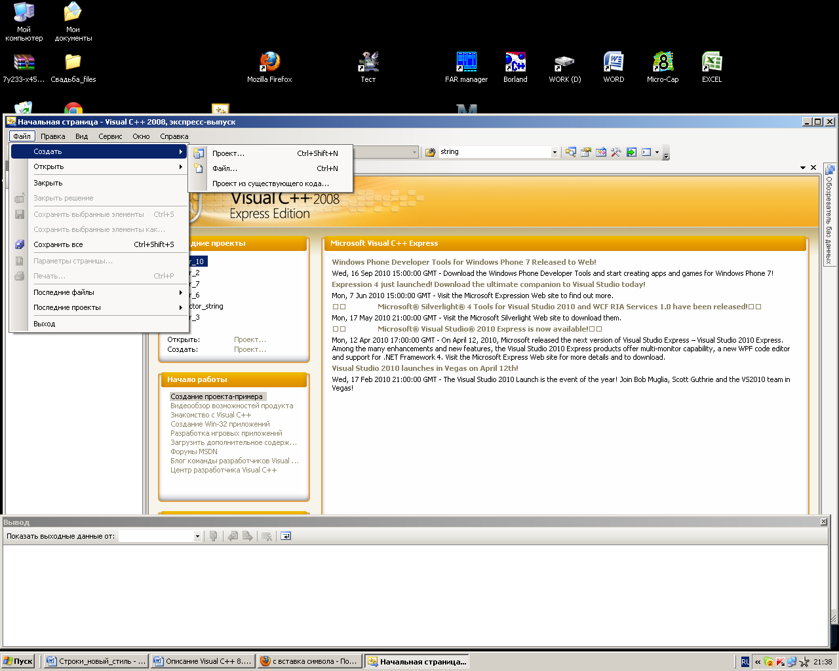839x671 pixels.
Task: Open the Пуск start button
Action: coord(18,661)
